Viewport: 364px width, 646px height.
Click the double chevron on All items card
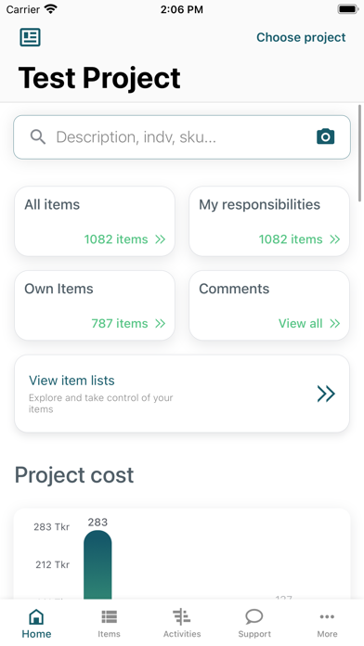tap(160, 239)
